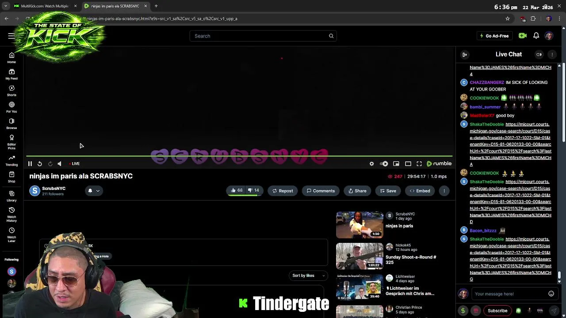Screen dimensions: 566x318
Task: Toggle autoplay switch in player
Action: (384, 164)
